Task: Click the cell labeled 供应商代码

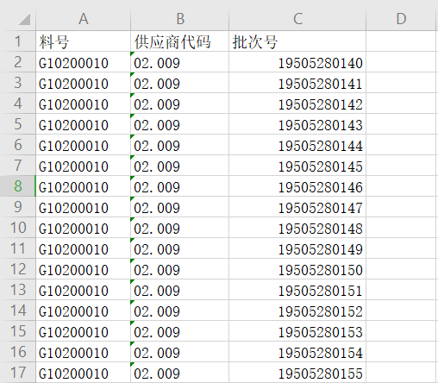Action: [180, 41]
